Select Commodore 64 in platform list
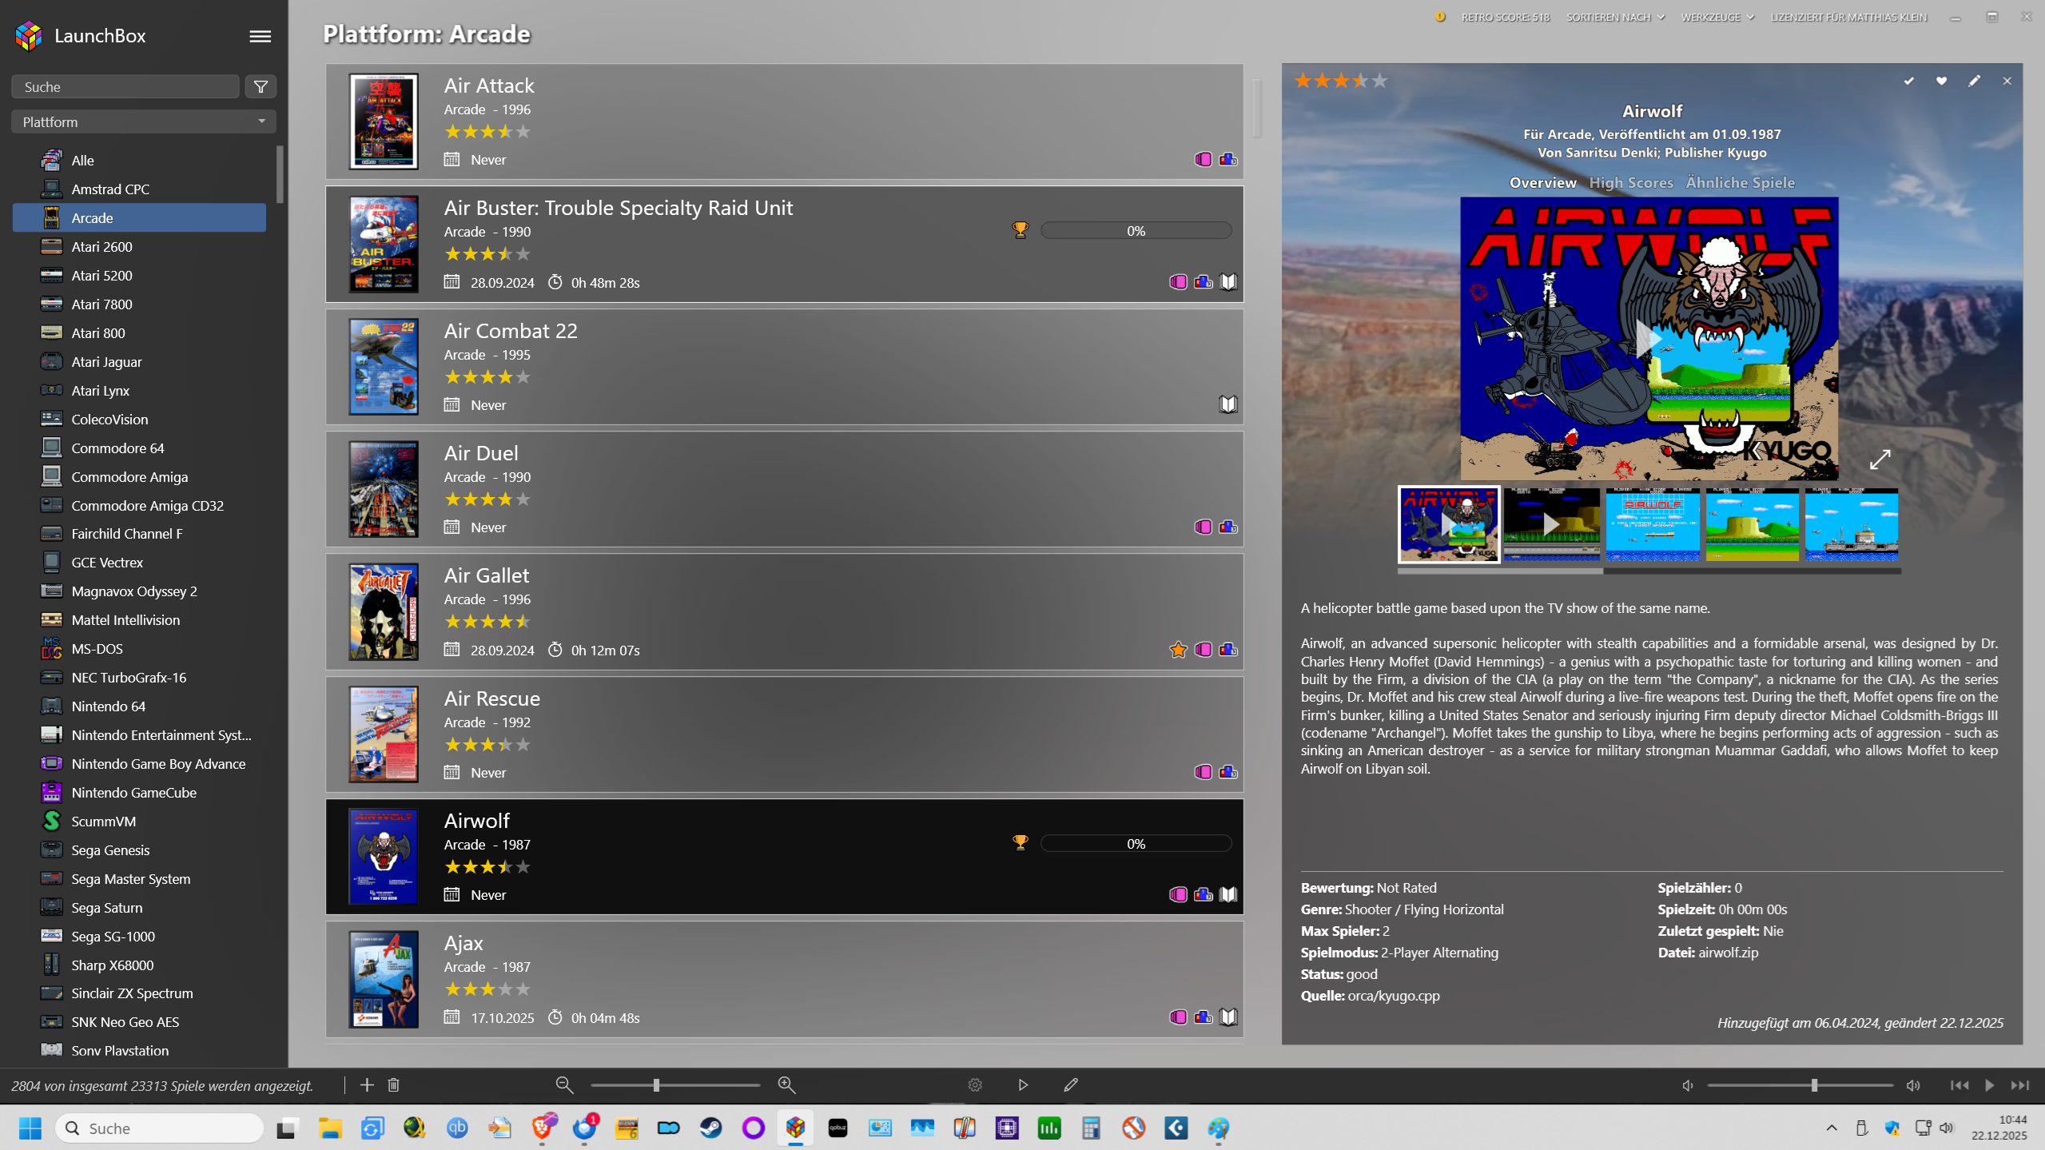This screenshot has height=1150, width=2045. 117,448
